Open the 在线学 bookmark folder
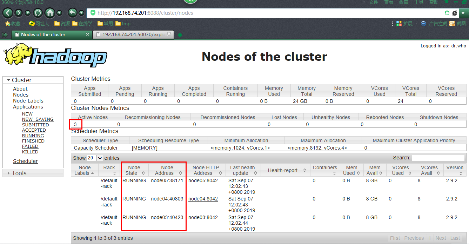469x244 pixels. (82, 24)
